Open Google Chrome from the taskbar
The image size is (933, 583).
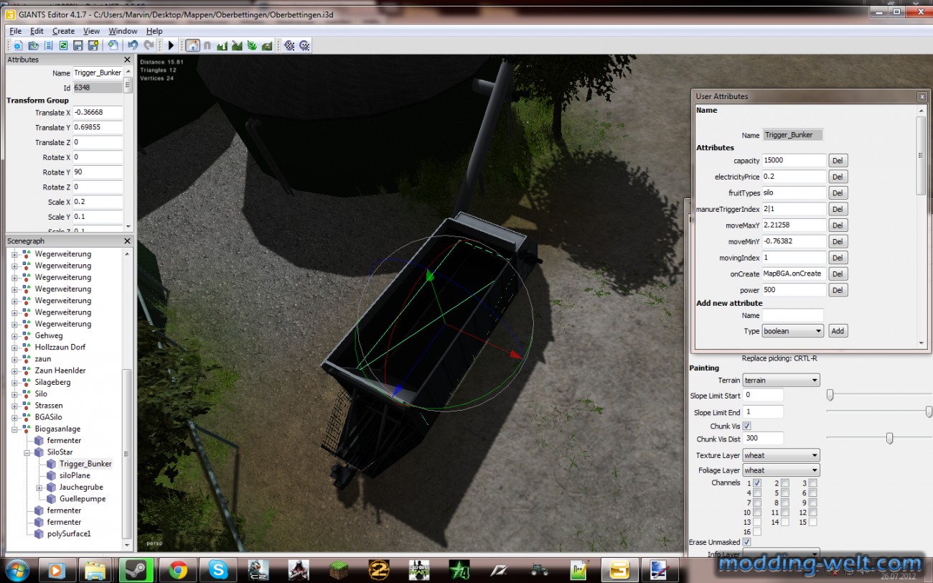pyautogui.click(x=177, y=571)
